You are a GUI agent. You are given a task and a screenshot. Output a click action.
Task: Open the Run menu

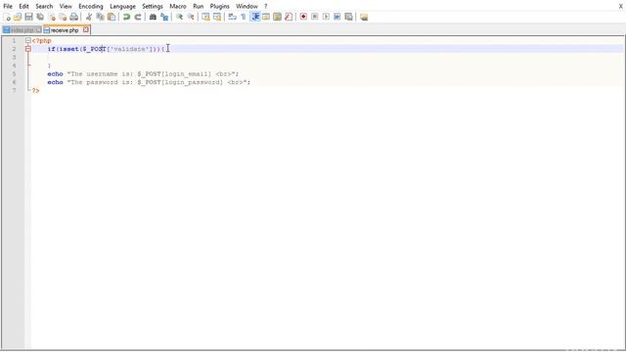point(198,6)
